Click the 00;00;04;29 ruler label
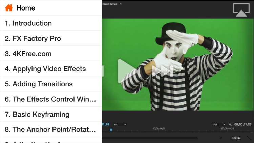The width and height of the screenshot is (254, 143). coord(159,128)
